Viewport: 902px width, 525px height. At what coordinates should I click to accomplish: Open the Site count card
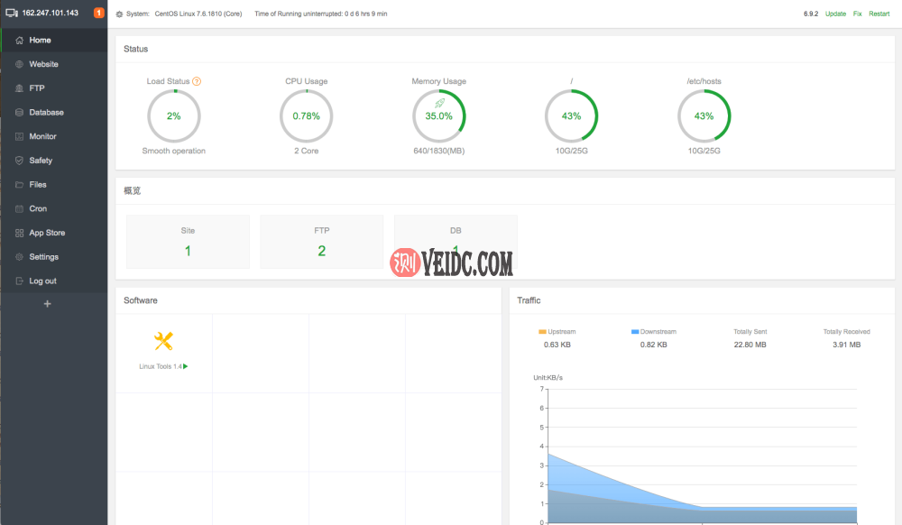189,242
